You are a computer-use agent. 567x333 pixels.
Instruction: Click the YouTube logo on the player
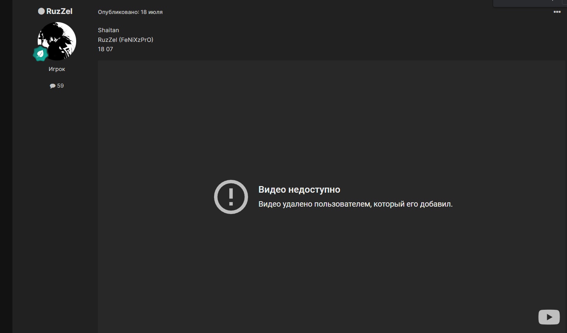click(549, 317)
